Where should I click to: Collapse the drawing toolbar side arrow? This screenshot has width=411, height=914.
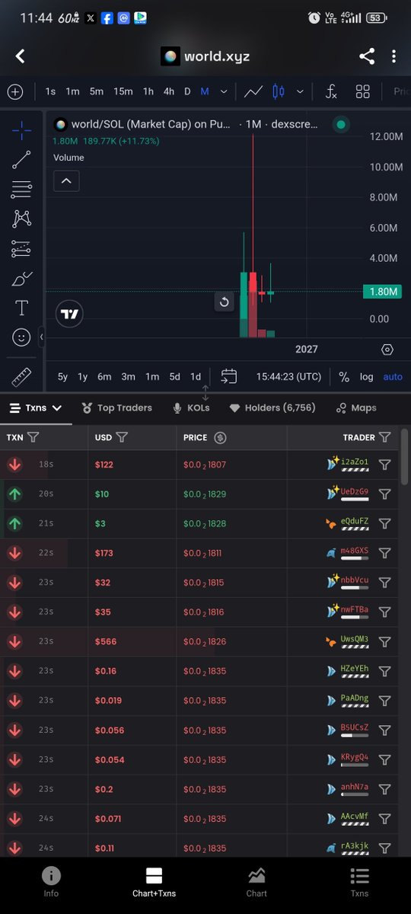pyautogui.click(x=41, y=337)
